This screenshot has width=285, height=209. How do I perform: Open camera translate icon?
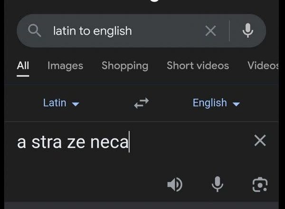[260, 185]
